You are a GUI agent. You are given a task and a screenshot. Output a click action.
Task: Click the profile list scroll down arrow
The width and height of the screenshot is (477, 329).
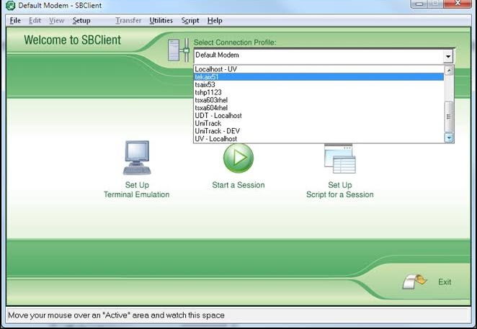click(449, 138)
